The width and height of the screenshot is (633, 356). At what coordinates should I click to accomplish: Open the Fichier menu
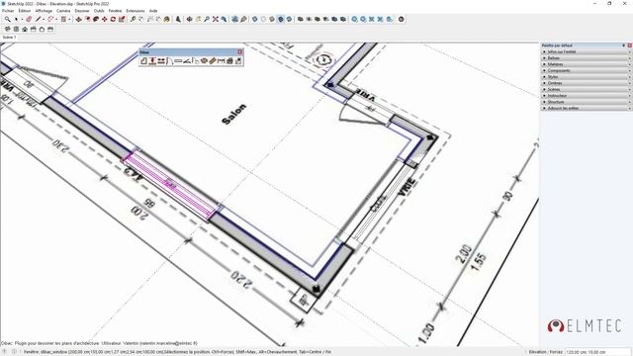point(8,11)
